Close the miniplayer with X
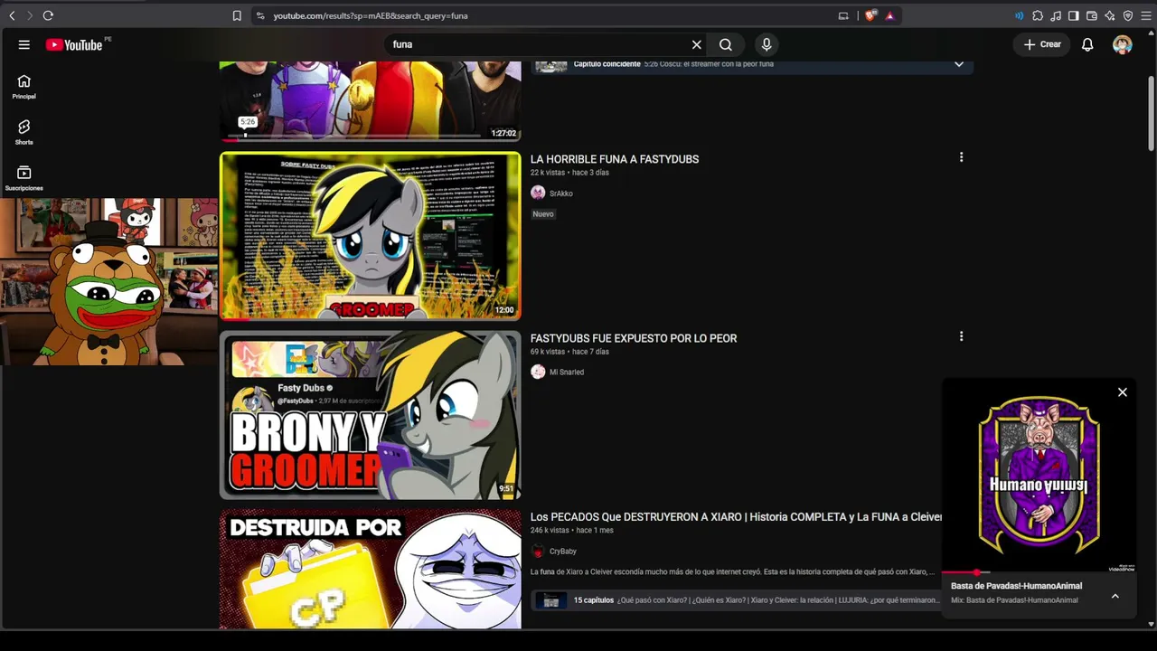1157x651 pixels. pyautogui.click(x=1123, y=392)
